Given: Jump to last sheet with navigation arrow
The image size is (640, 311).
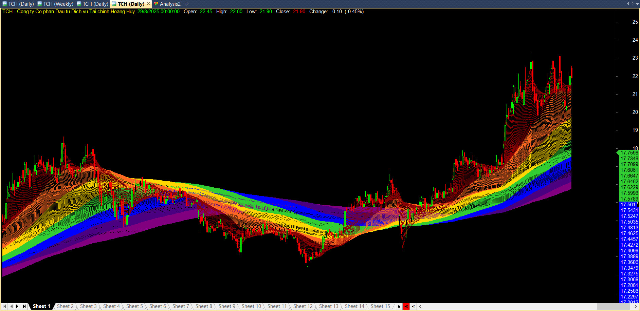Looking at the screenshot, I should (x=24, y=306).
